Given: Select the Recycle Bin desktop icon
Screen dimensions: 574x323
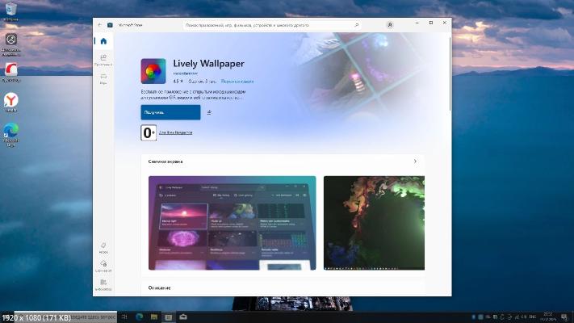Looking at the screenshot, I should [11, 12].
